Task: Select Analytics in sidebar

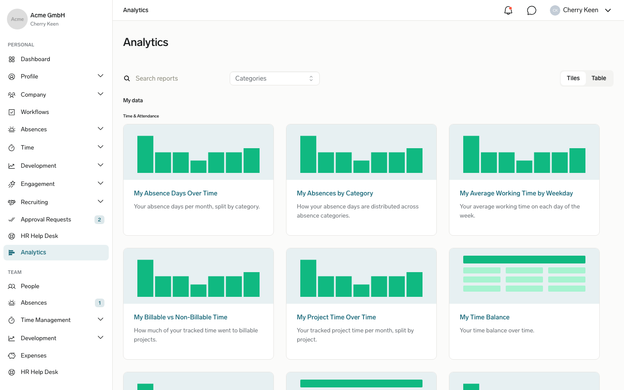Action: 56,253
